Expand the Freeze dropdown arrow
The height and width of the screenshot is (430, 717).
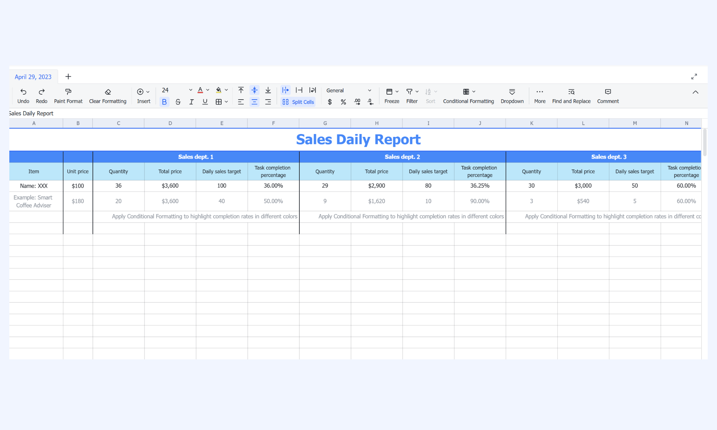pyautogui.click(x=397, y=92)
